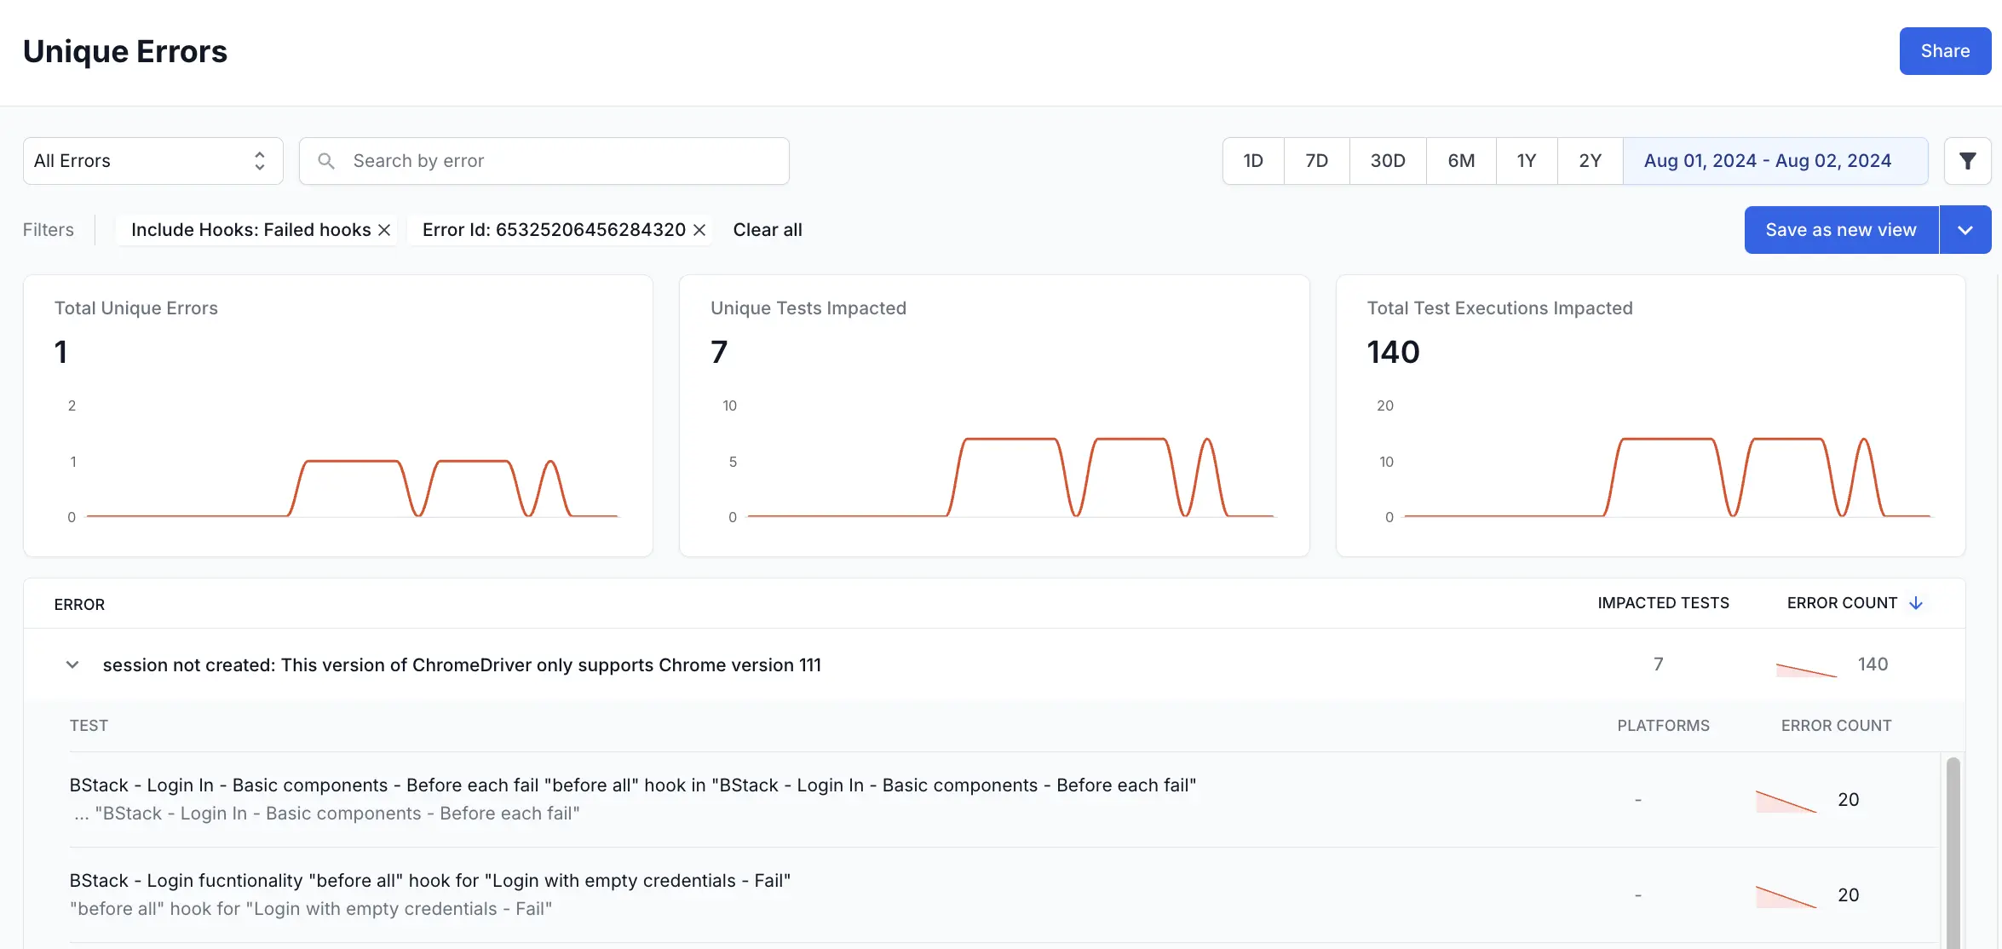2002x949 pixels.
Task: Click the search magnifier icon
Action: coord(326,161)
